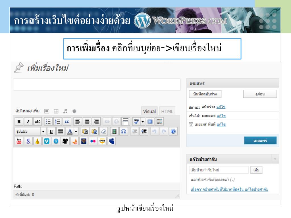The height and width of the screenshot is (218, 291).
Task: Click the blue เผยแพร่ publish button
Action: tap(260, 141)
